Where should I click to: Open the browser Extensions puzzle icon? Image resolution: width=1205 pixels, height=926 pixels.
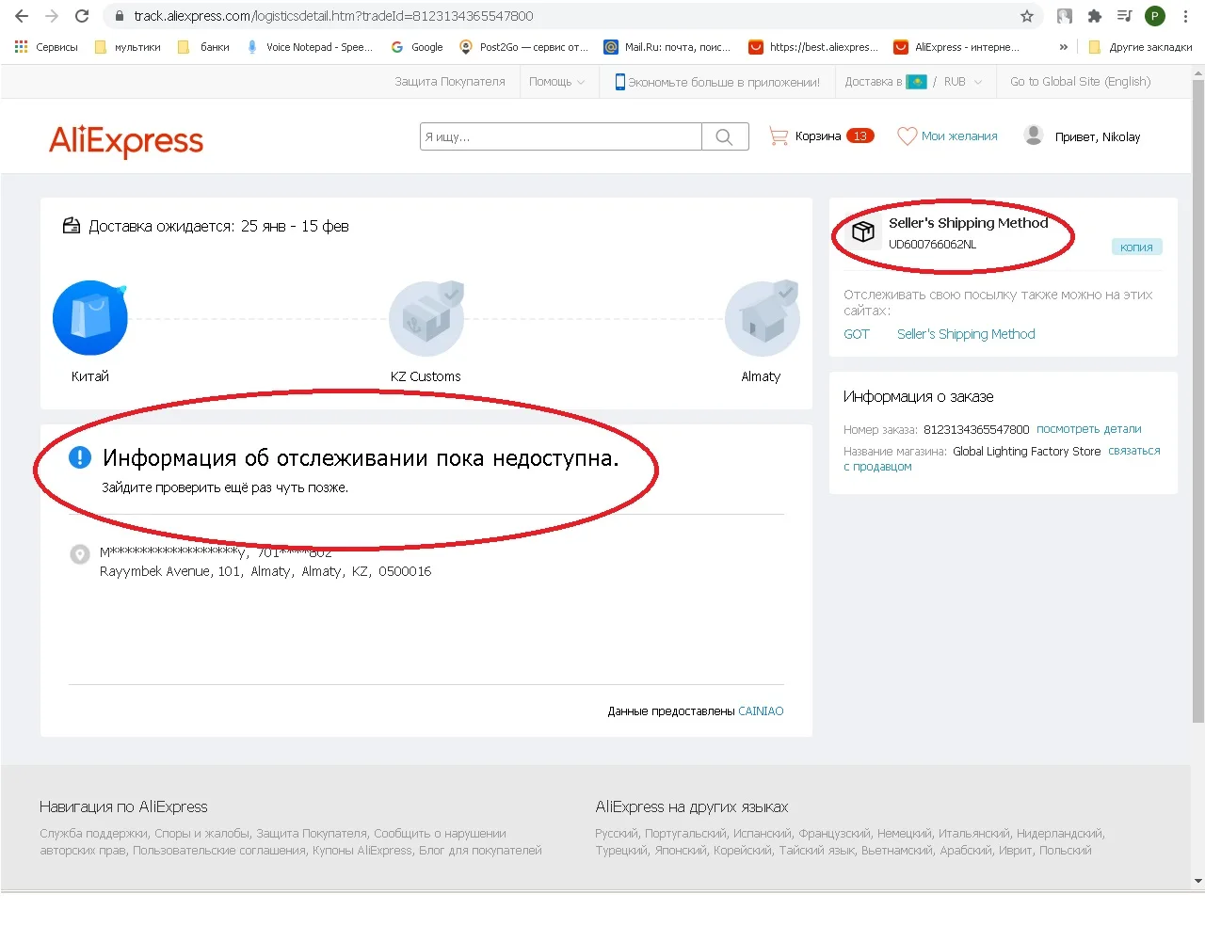coord(1094,16)
